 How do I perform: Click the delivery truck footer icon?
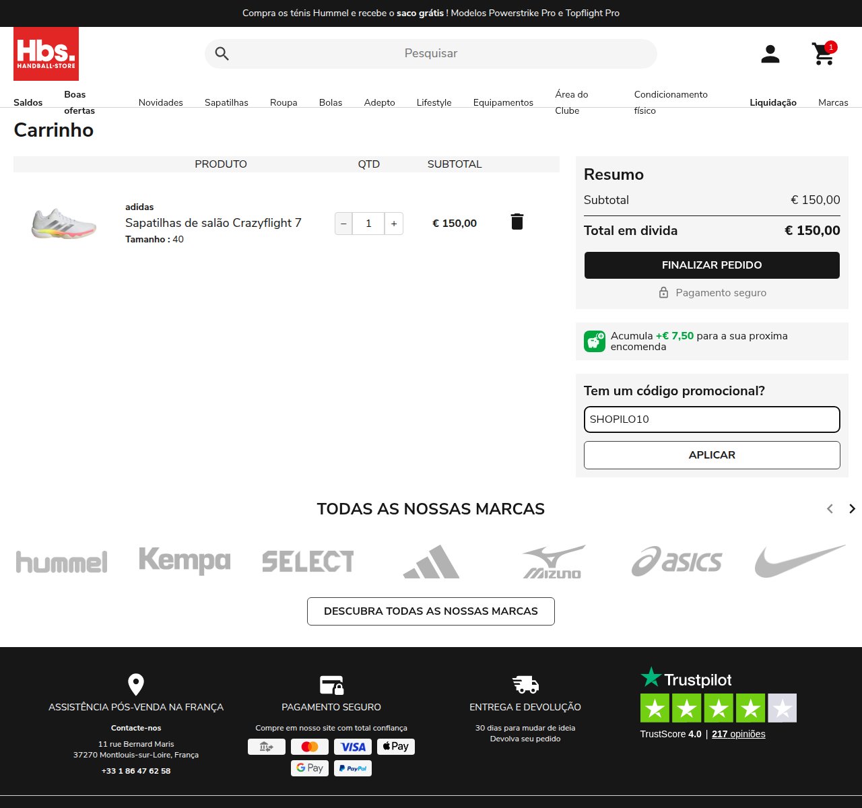(x=525, y=685)
